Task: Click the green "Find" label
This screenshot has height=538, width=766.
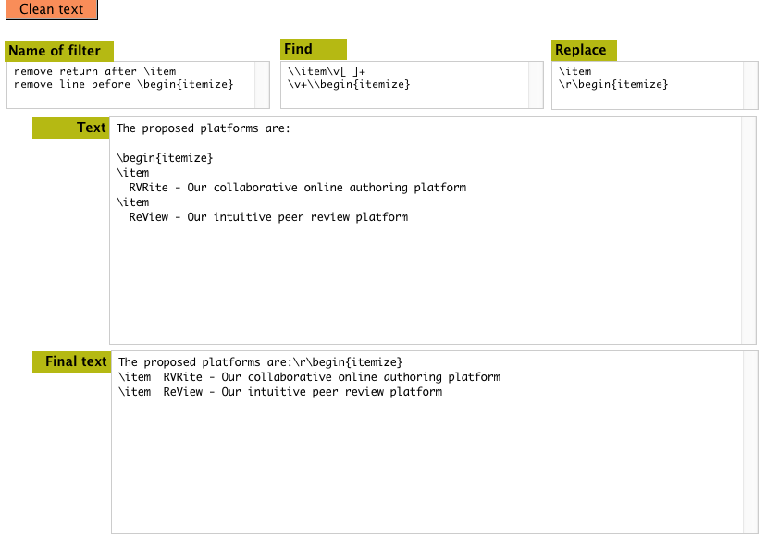Action: (313, 49)
